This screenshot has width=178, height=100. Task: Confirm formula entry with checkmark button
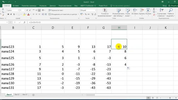pos(20,22)
